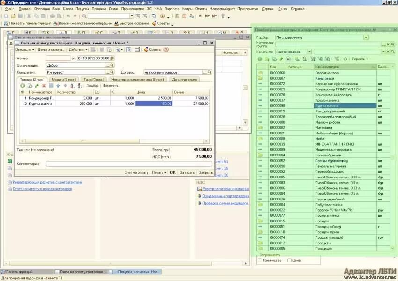Click the Счет на оплату button

click(x=136, y=172)
